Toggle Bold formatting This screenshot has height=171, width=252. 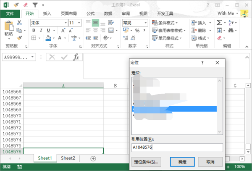(34, 30)
